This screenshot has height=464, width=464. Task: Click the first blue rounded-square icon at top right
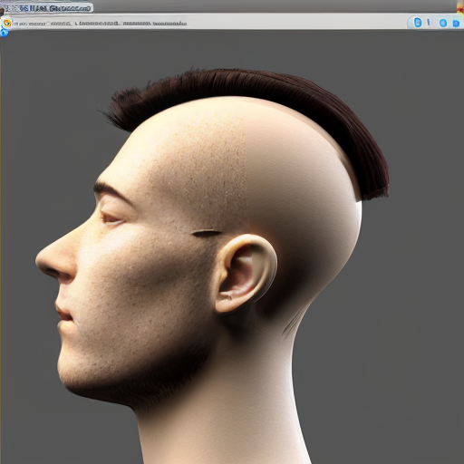[x=418, y=23]
